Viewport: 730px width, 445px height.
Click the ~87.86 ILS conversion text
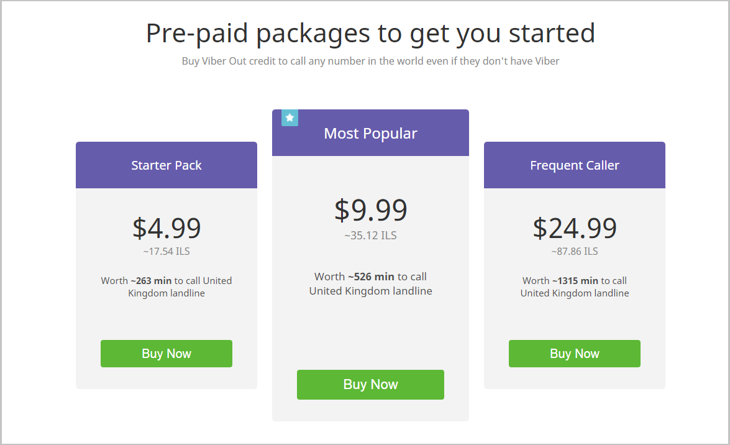point(574,252)
